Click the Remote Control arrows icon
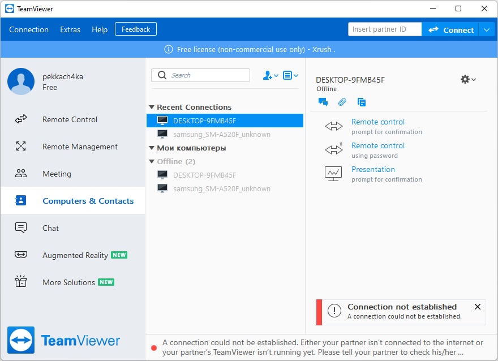498x361 pixels. pos(21,119)
